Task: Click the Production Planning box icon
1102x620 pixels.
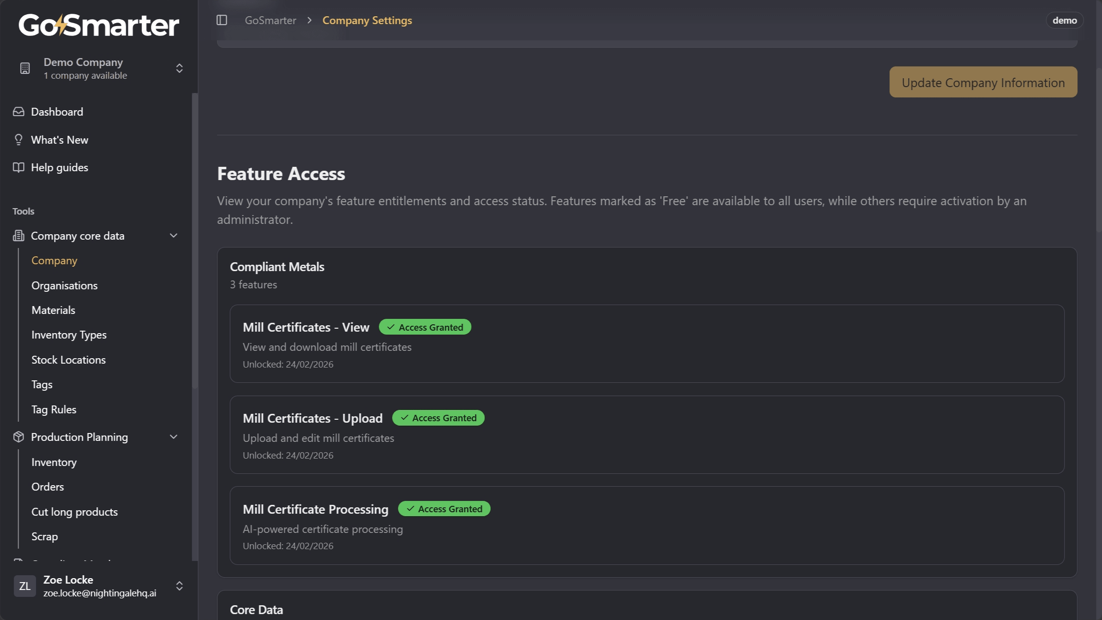Action: pos(19,437)
